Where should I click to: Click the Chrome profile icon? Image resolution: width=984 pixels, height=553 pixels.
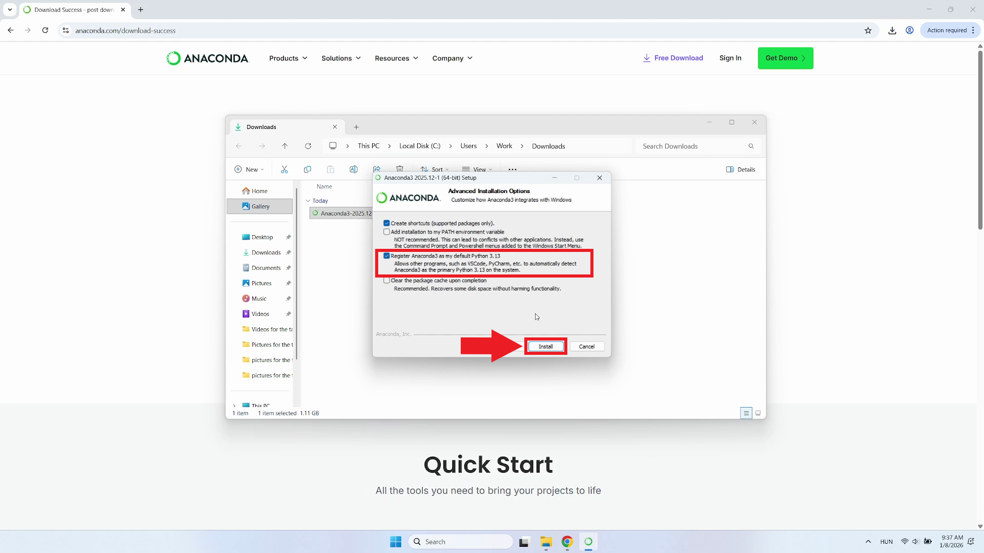910,31
